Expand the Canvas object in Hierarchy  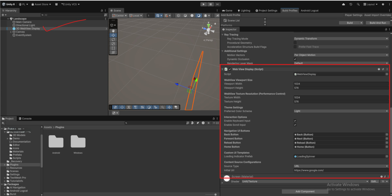(11, 32)
